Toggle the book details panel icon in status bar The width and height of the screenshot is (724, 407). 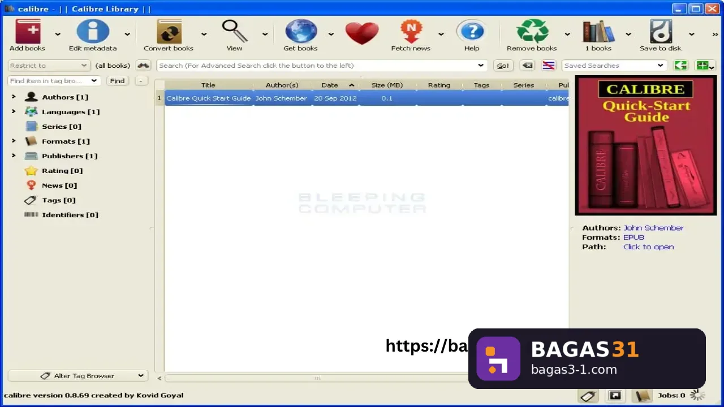(642, 396)
